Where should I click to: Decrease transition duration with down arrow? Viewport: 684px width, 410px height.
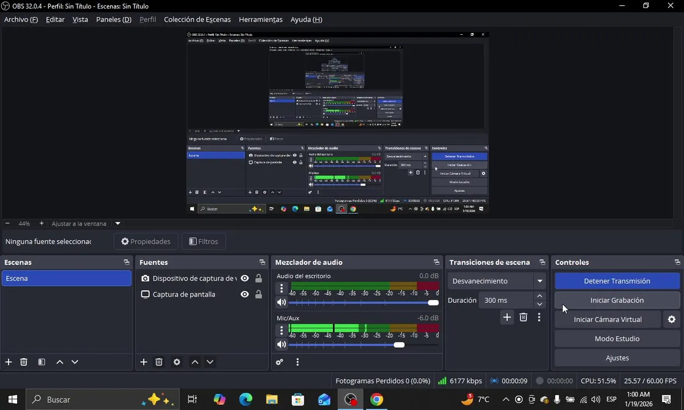click(x=540, y=304)
